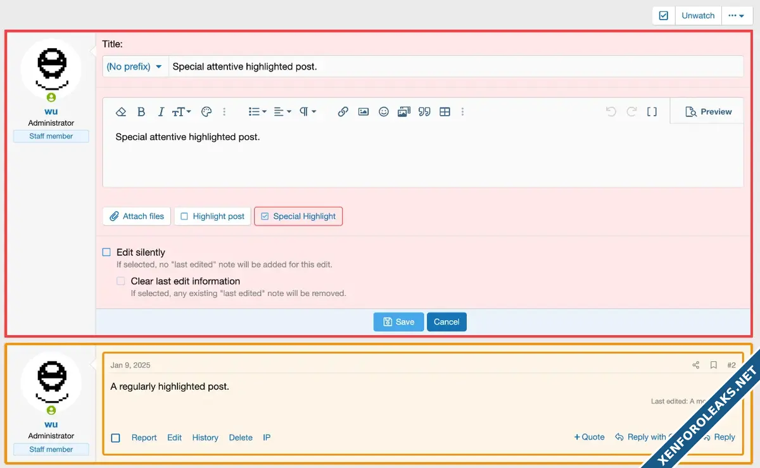Toggle bold formatting in editor
The image size is (760, 468).
(141, 112)
